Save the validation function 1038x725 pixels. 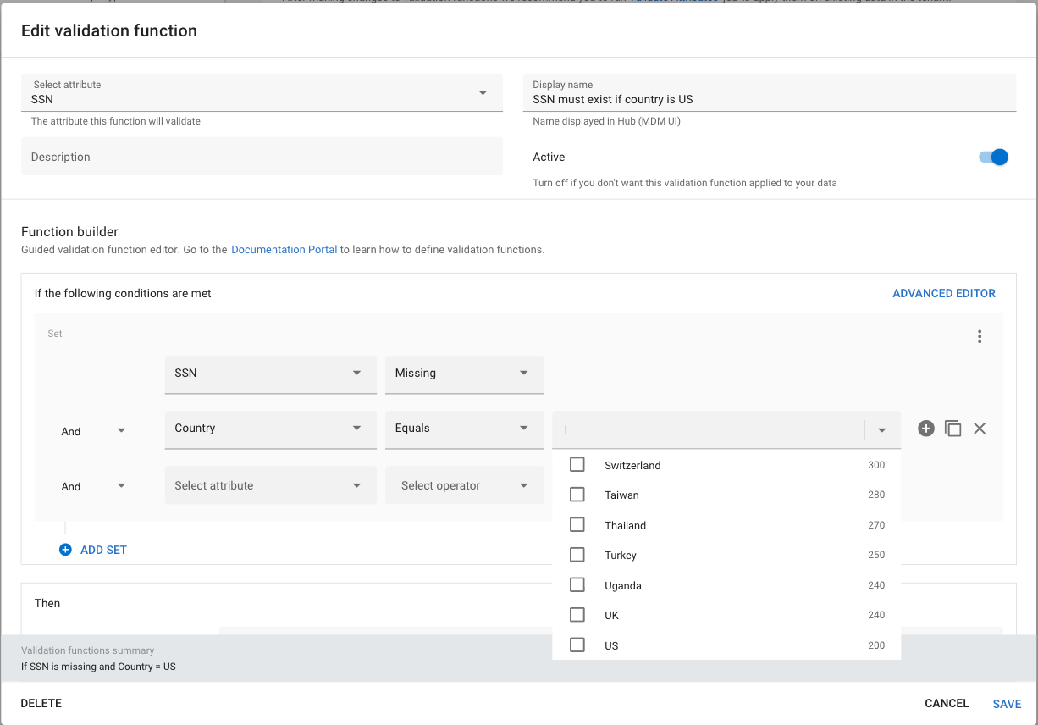(x=1007, y=704)
